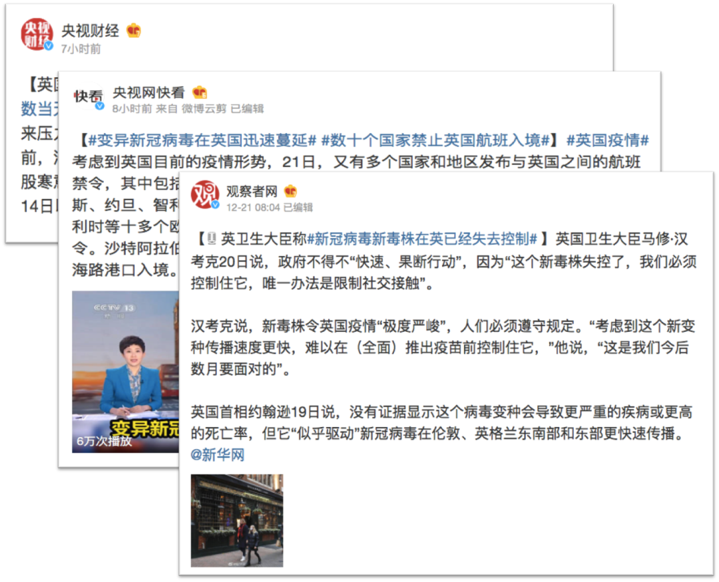The height and width of the screenshot is (582, 719).
Task: Open the 央视财经 red avatar
Action: point(37,34)
